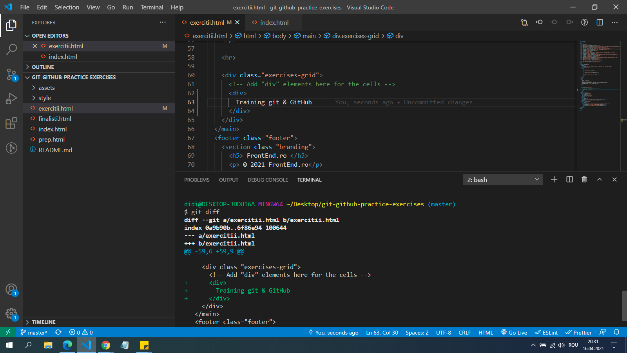Click the CRLF line ending selector
Screen dimensions: 627x353
tap(464, 333)
